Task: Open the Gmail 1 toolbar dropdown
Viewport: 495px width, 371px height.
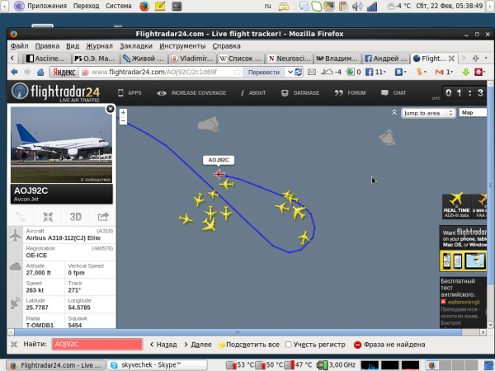Action: pyautogui.click(x=444, y=73)
